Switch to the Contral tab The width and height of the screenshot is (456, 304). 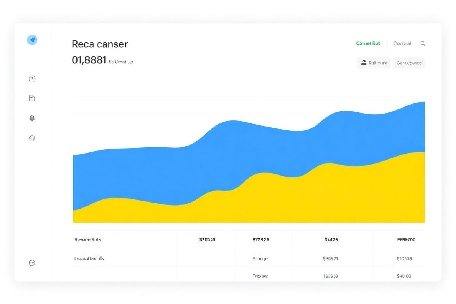pos(402,43)
